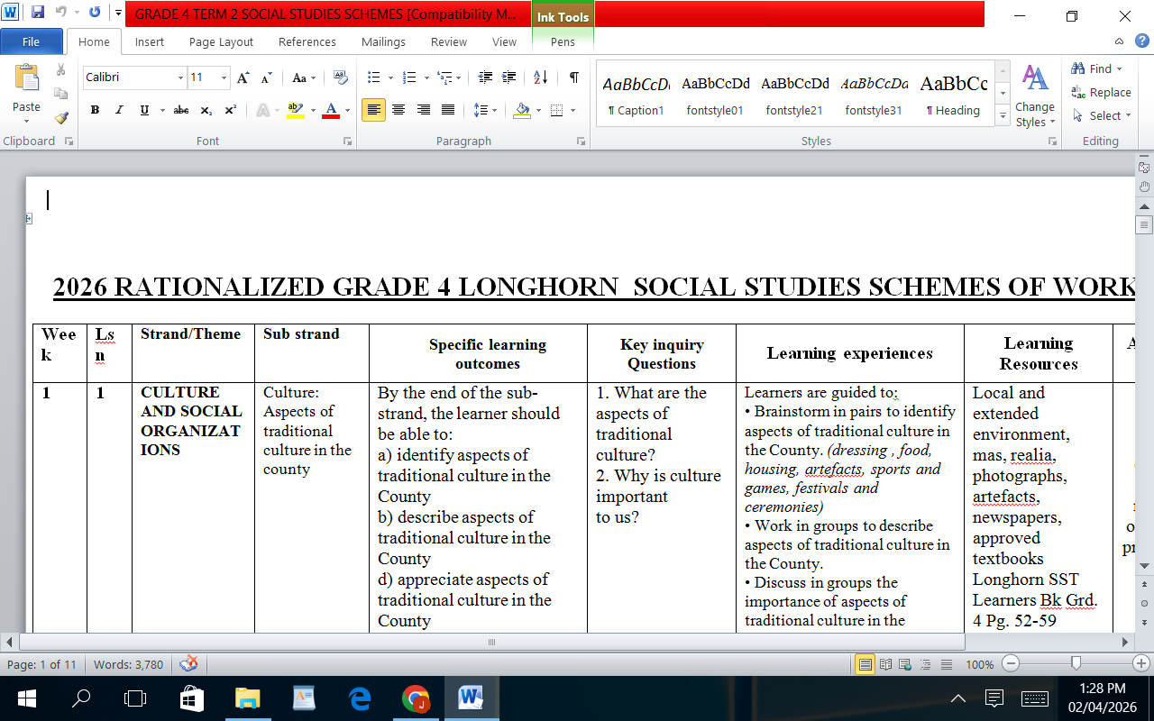Click the zoom slider handle in status bar
This screenshot has height=721, width=1154.
tap(1076, 664)
